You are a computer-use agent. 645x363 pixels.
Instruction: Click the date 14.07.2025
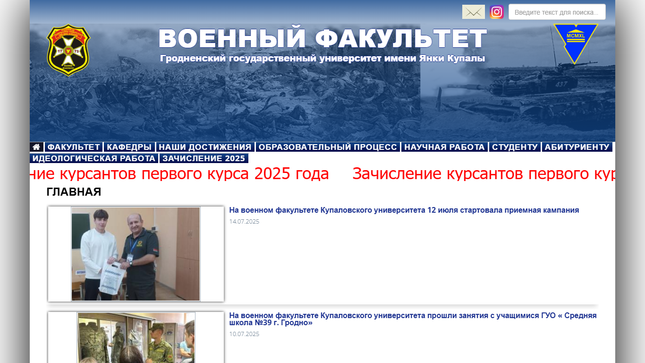point(244,222)
